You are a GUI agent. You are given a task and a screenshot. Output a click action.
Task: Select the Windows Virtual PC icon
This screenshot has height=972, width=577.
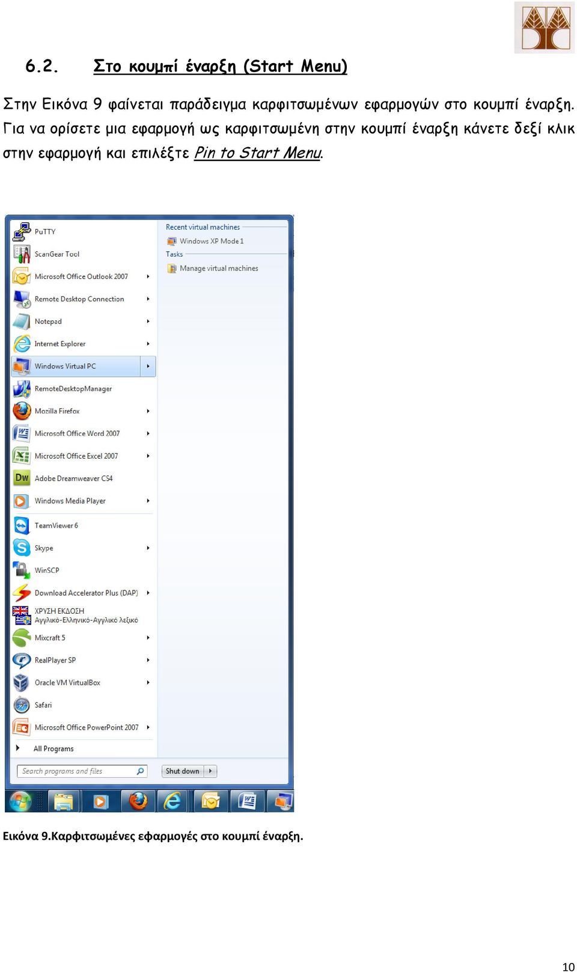(22, 366)
